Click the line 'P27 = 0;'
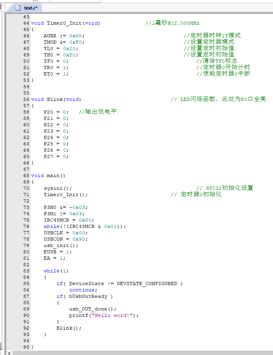This screenshot has height=355, width=273. pyautogui.click(x=56, y=156)
